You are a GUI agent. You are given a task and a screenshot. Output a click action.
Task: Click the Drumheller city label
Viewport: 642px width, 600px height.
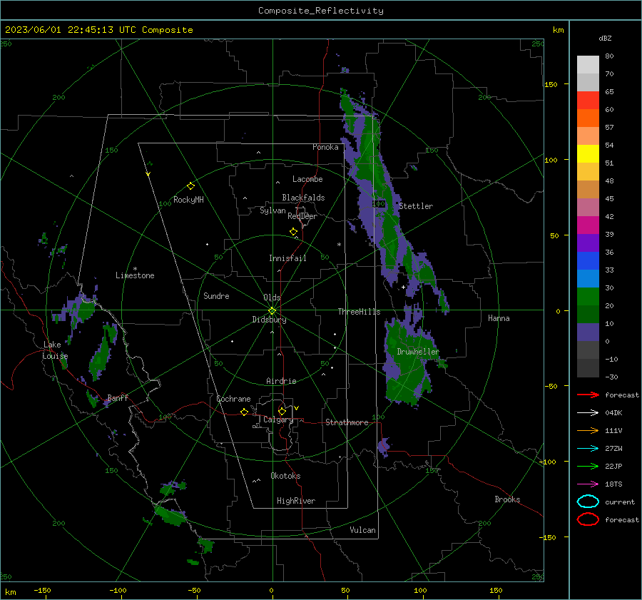click(x=417, y=352)
